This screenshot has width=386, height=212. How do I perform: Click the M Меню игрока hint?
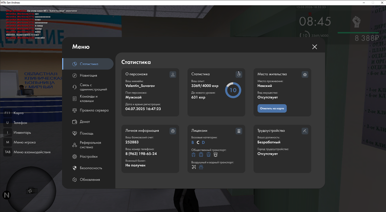[20, 142]
